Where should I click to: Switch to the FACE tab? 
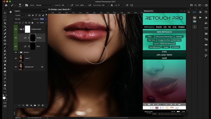159,27
